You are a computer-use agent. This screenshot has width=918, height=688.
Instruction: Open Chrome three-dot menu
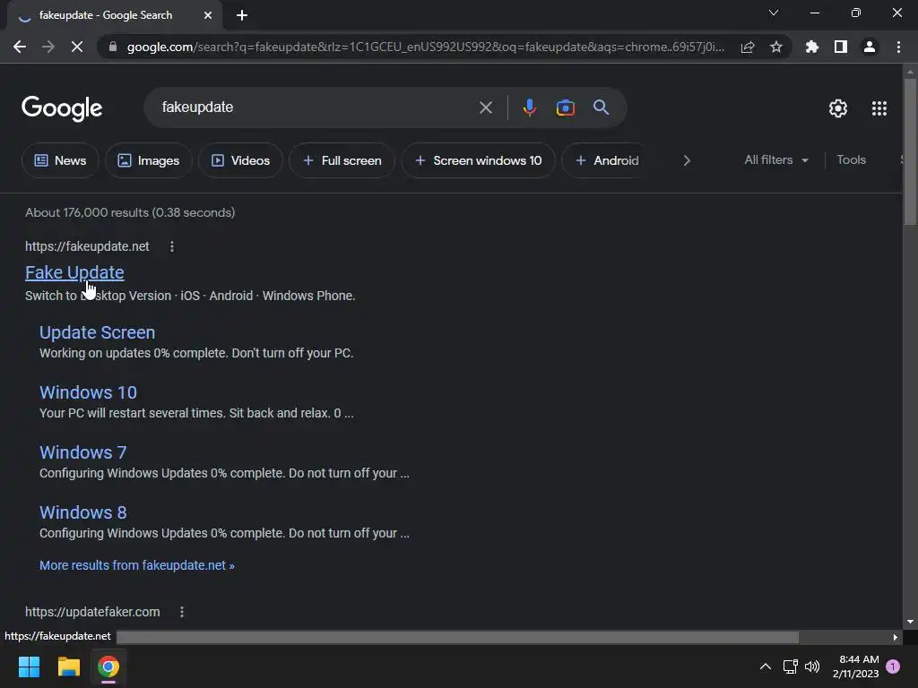pos(898,47)
